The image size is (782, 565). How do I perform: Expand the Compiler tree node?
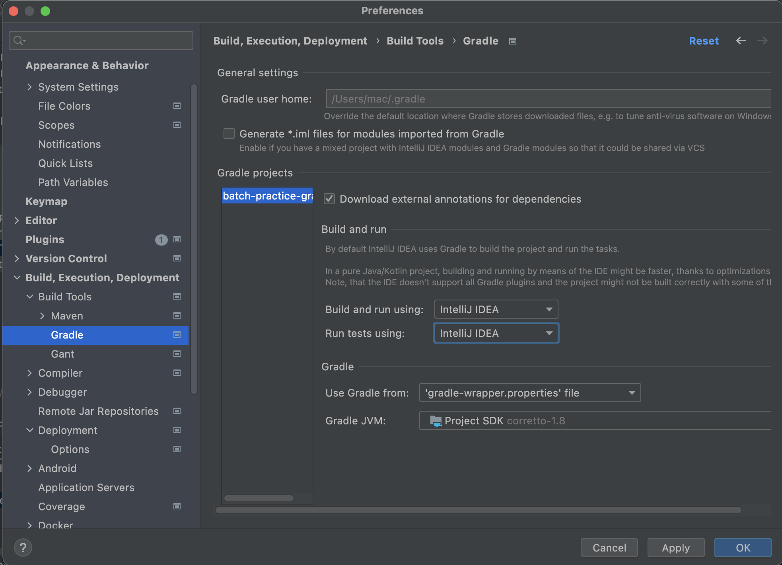29,373
